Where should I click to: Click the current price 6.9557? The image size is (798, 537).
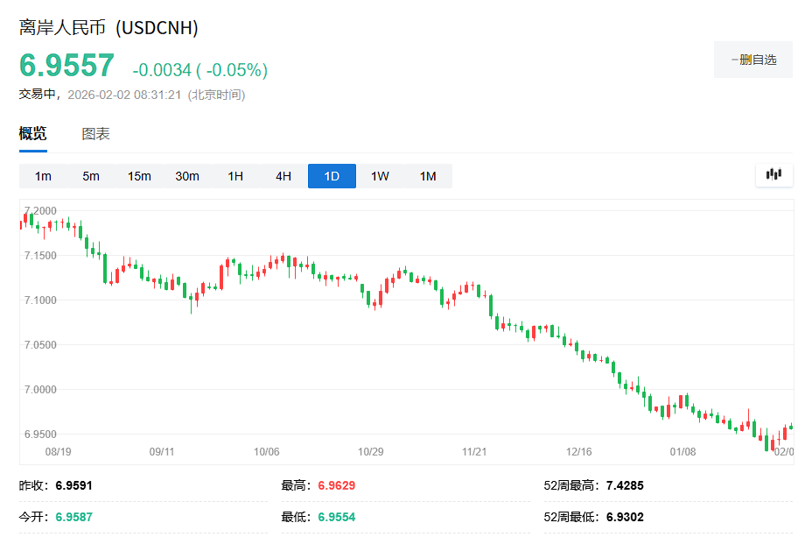point(66,66)
